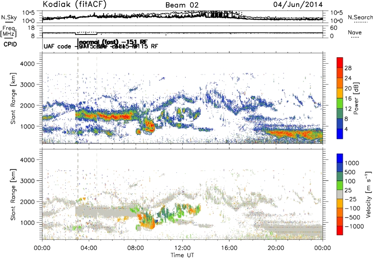
Task: Click the 08:00 time axis tick label
Action: 136,248
